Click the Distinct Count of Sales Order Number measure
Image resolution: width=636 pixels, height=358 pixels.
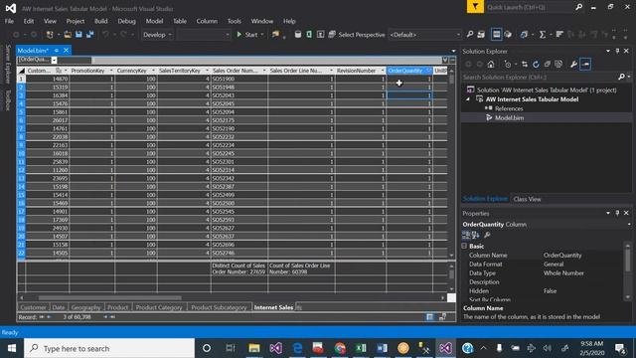238,268
